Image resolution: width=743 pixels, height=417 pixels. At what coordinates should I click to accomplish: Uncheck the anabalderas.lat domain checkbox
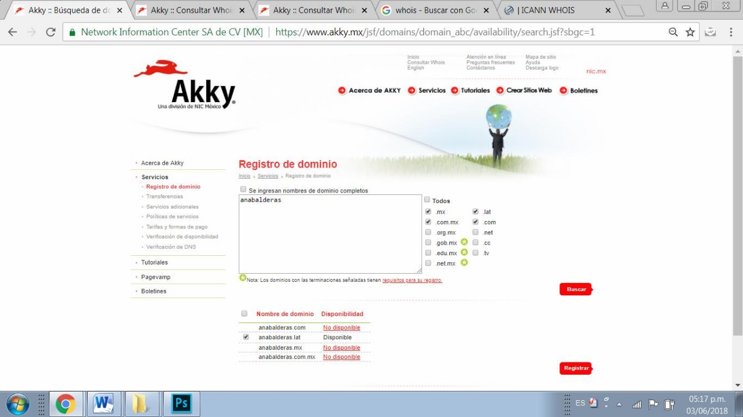246,337
